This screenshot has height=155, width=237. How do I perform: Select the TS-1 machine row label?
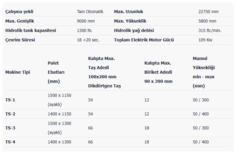10,100
